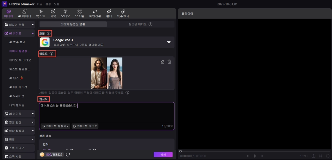Select the 텍스트 tool icon
The image size is (332, 160).
[x=41, y=13]
